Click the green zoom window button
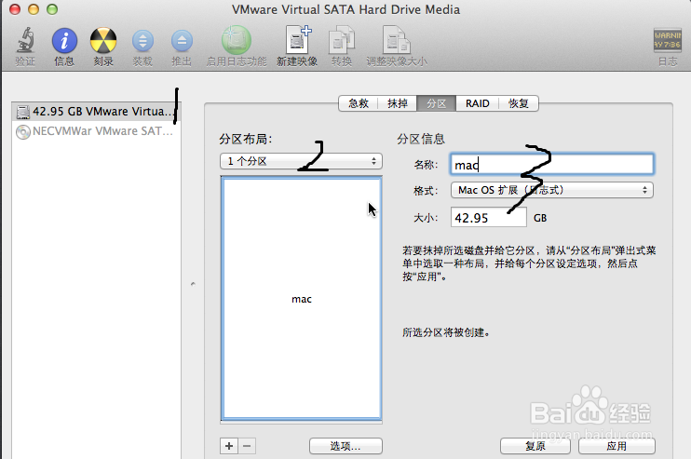The width and height of the screenshot is (691, 459). pyautogui.click(x=52, y=9)
